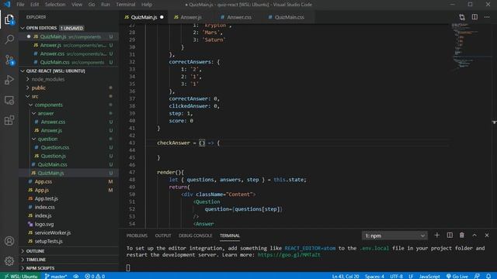Image resolution: width=497 pixels, height=279 pixels.
Task: Collapse the answer folder
Action: [46, 113]
